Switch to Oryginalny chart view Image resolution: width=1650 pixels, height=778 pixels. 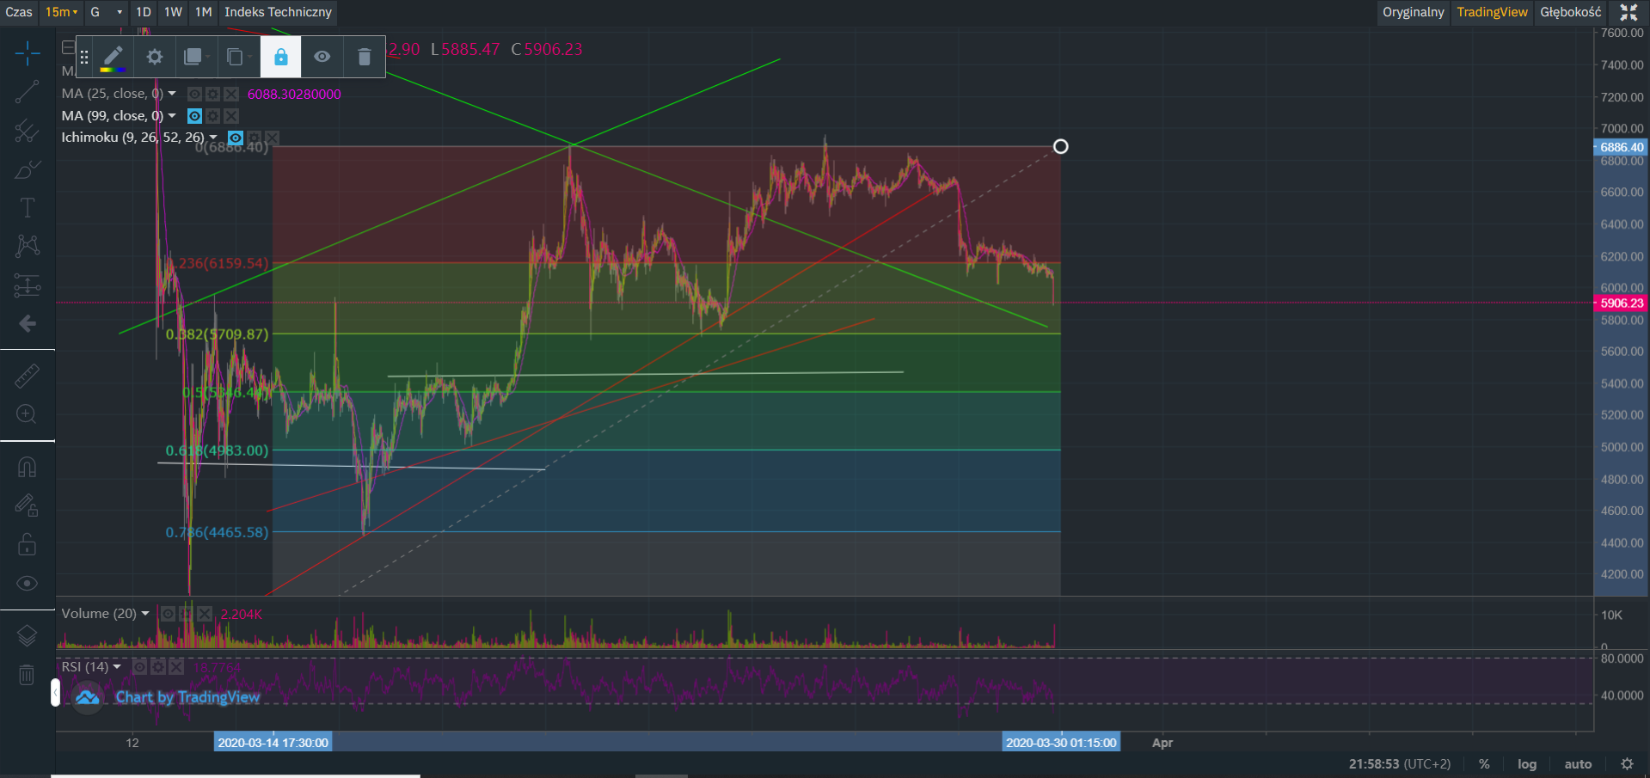[1413, 12]
